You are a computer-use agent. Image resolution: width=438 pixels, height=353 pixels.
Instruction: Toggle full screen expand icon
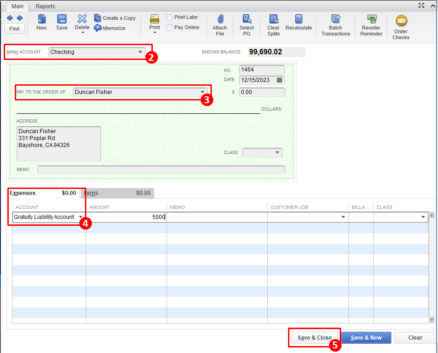[x=421, y=5]
